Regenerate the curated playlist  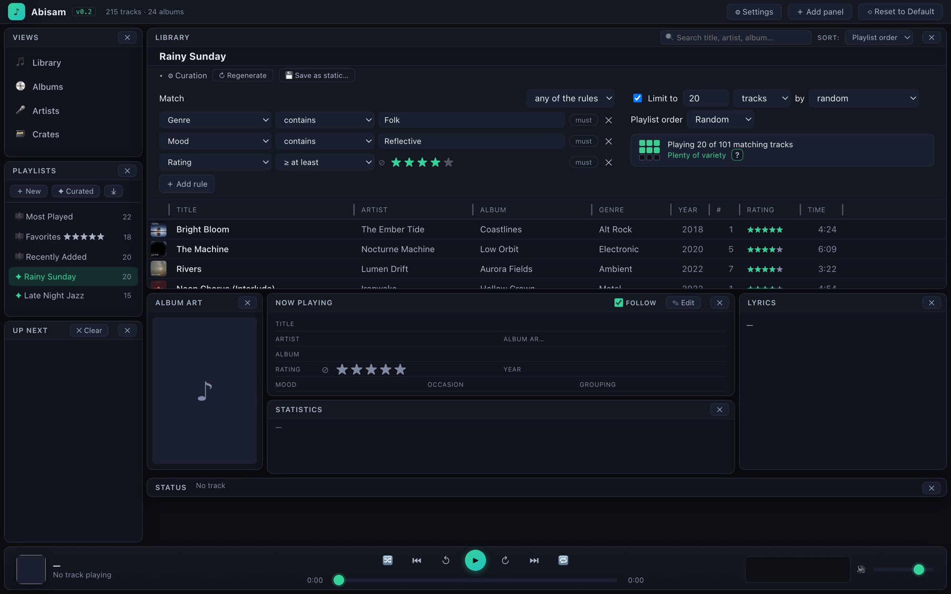tap(243, 76)
